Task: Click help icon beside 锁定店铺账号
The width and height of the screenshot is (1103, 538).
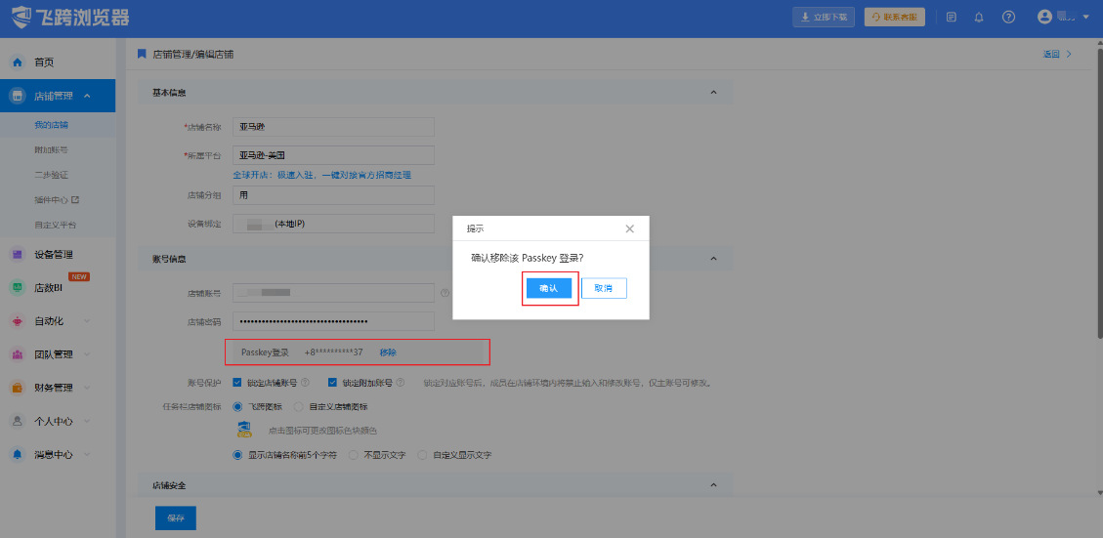Action: pos(305,383)
